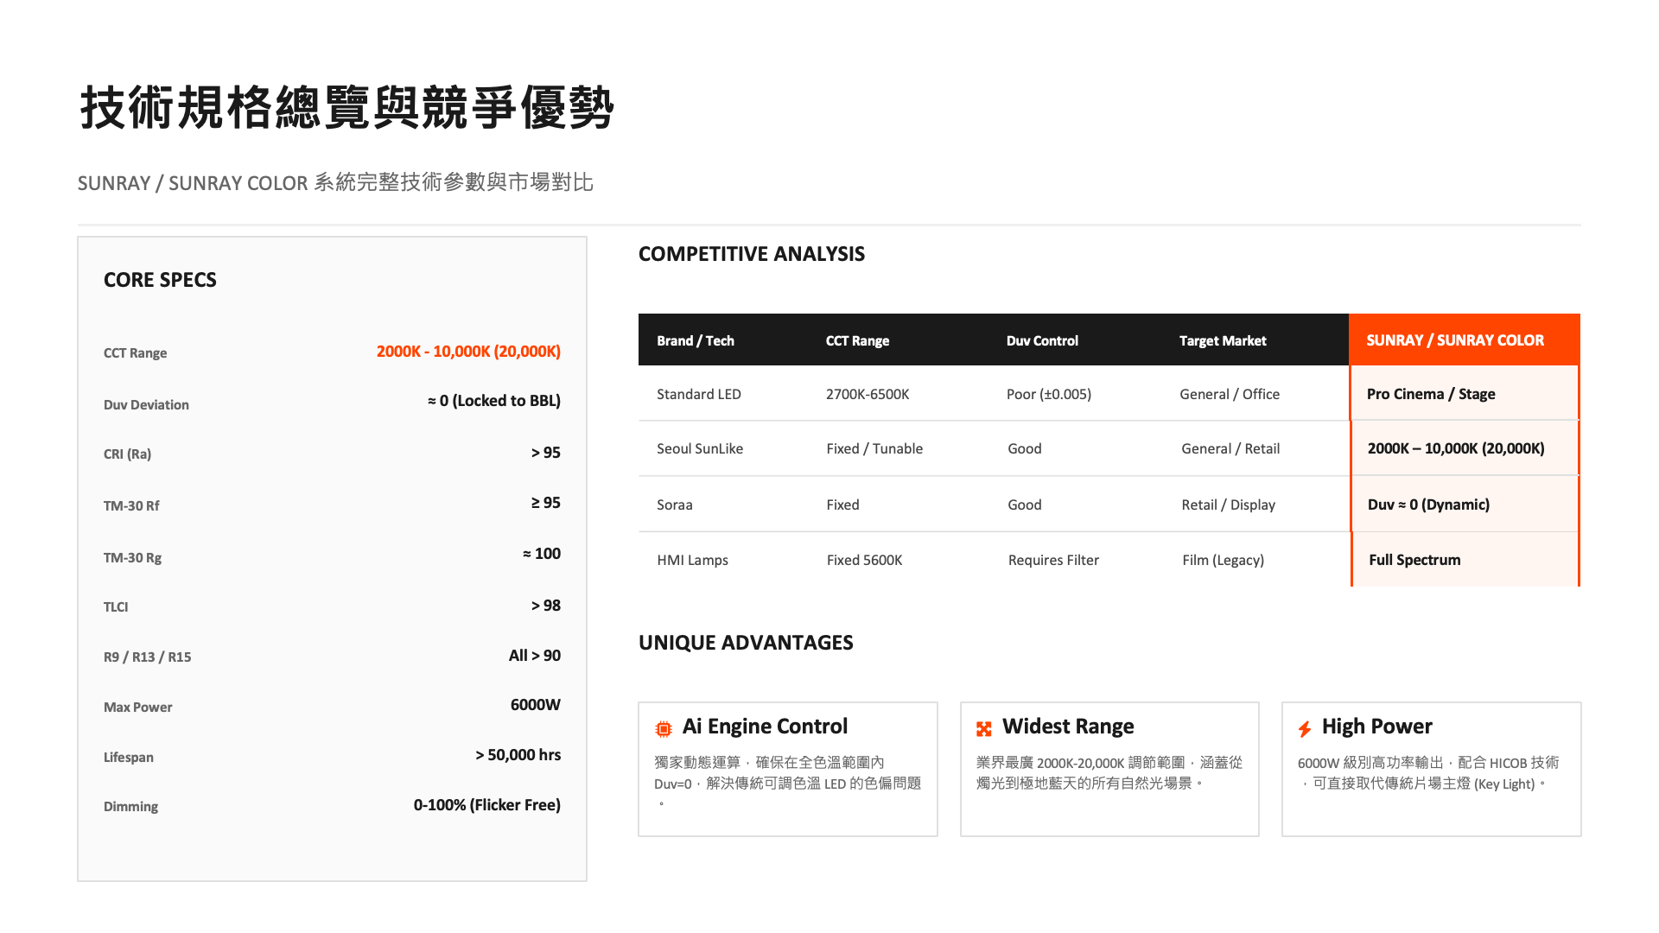Click the CCT Range table column header
This screenshot has width=1659, height=933.
pos(856,340)
